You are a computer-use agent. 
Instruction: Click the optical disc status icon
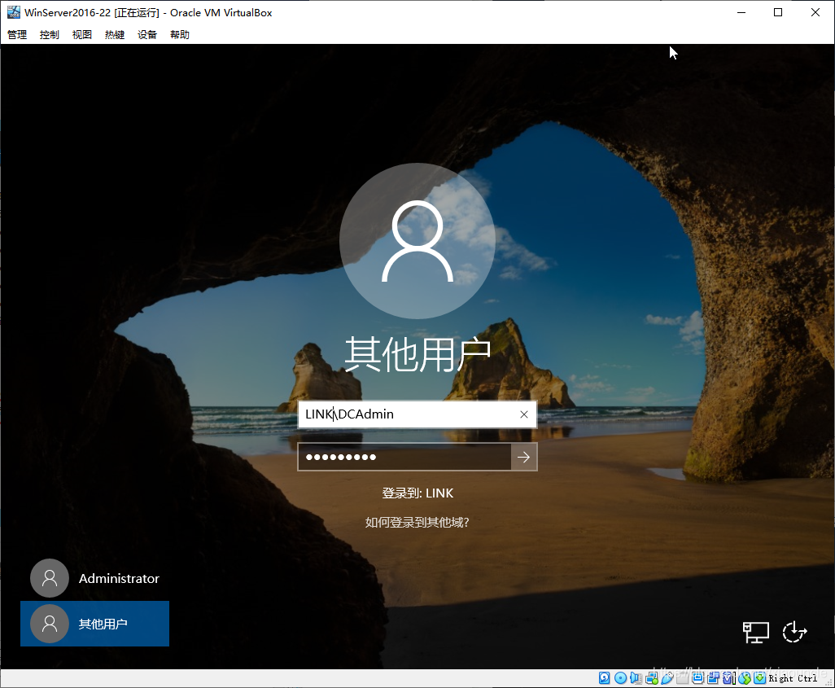tap(620, 678)
